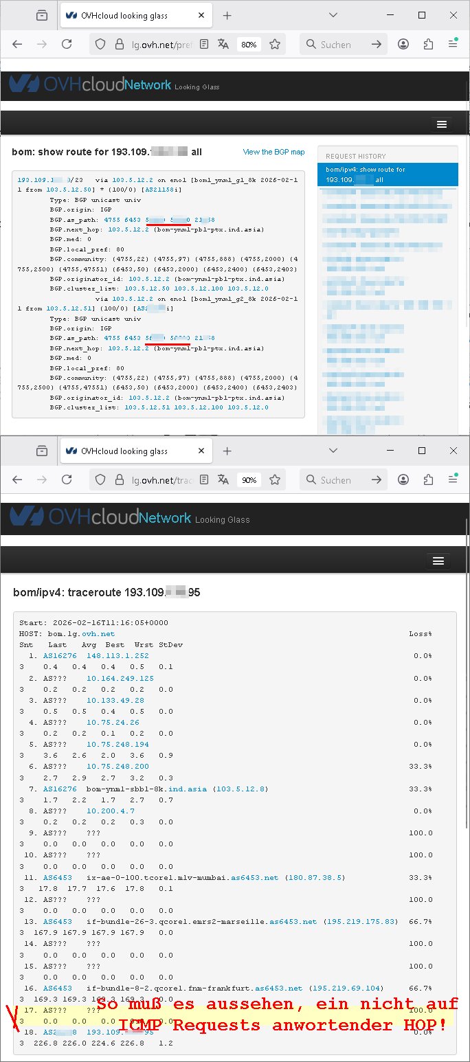Bookmark the traceroute page with the star
Viewport: 470px width, 1062px height.
click(x=275, y=479)
